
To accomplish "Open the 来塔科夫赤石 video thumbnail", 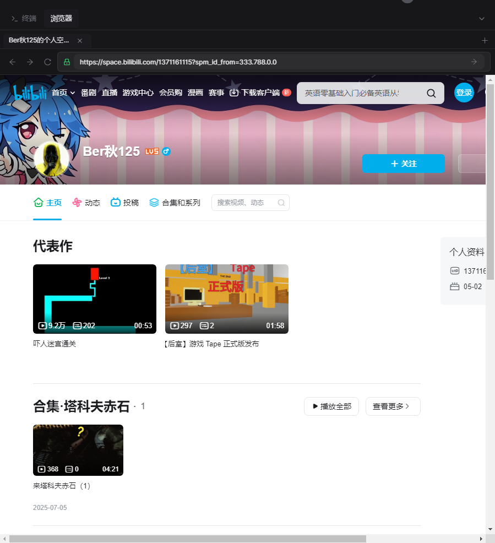I will [x=78, y=450].
